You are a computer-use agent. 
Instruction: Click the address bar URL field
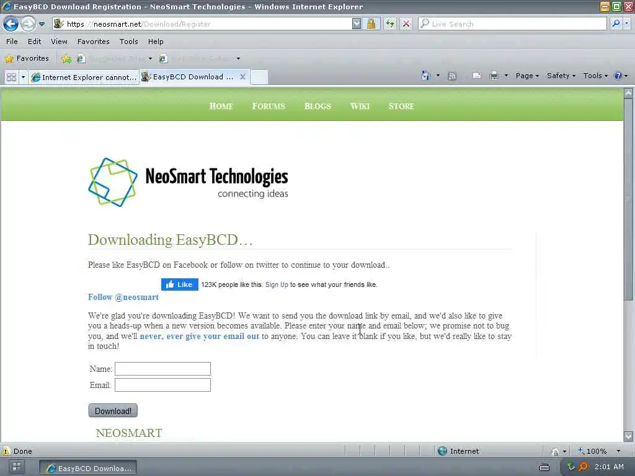(203, 24)
